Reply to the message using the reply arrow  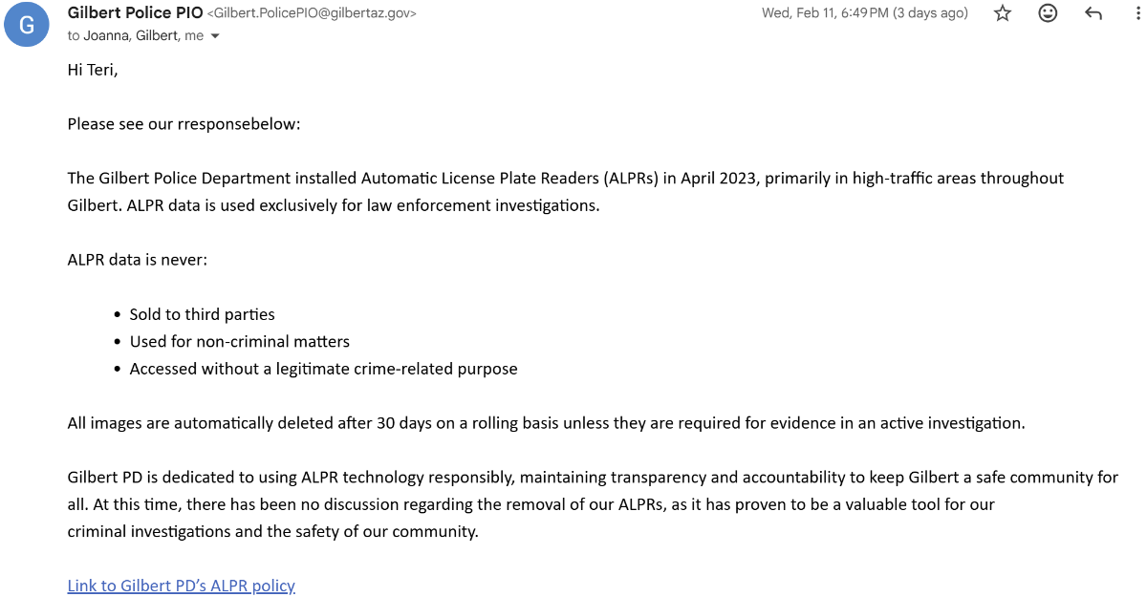[1093, 13]
